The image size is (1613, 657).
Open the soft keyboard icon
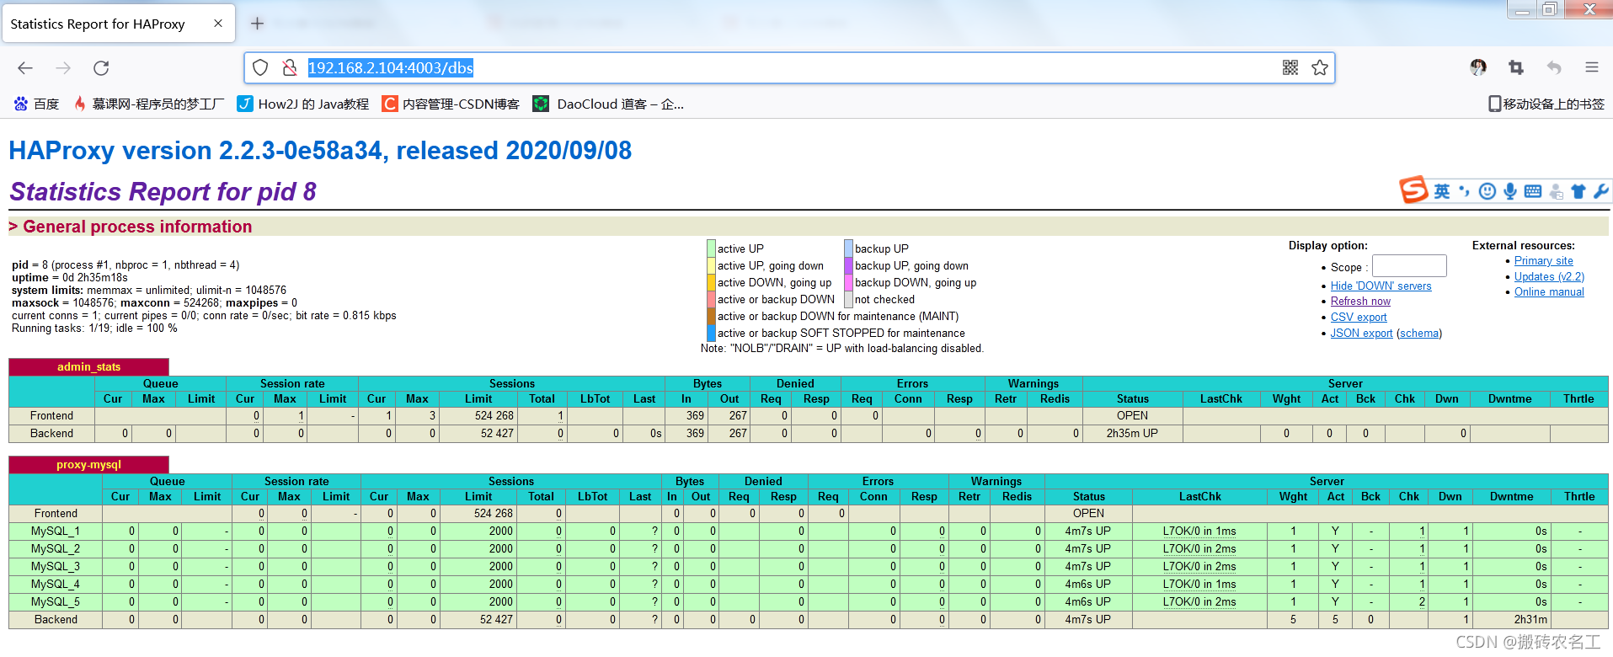pos(1533,191)
